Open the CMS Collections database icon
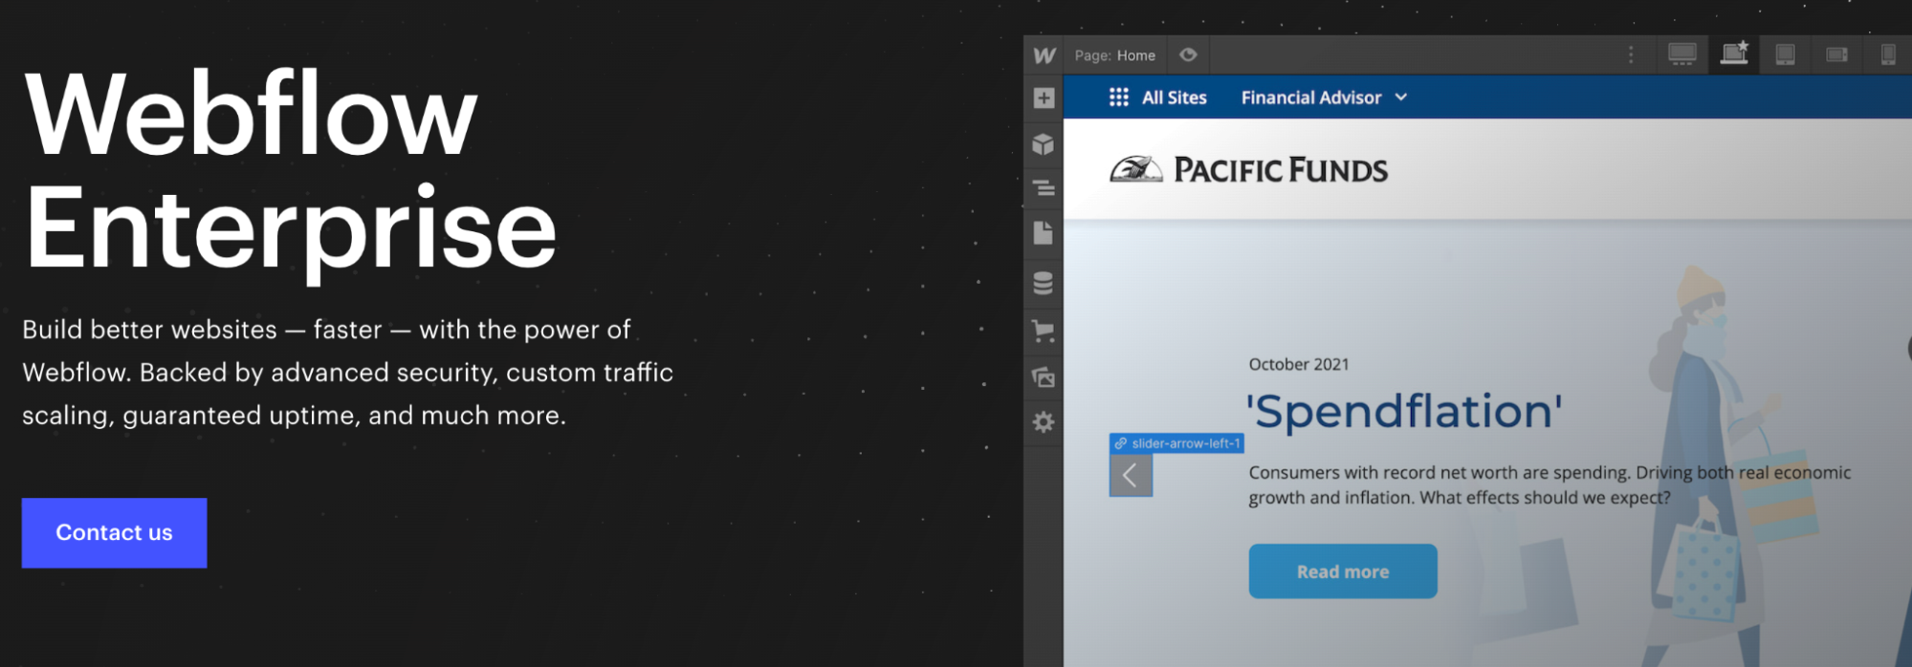This screenshot has width=1912, height=667. 1044,283
